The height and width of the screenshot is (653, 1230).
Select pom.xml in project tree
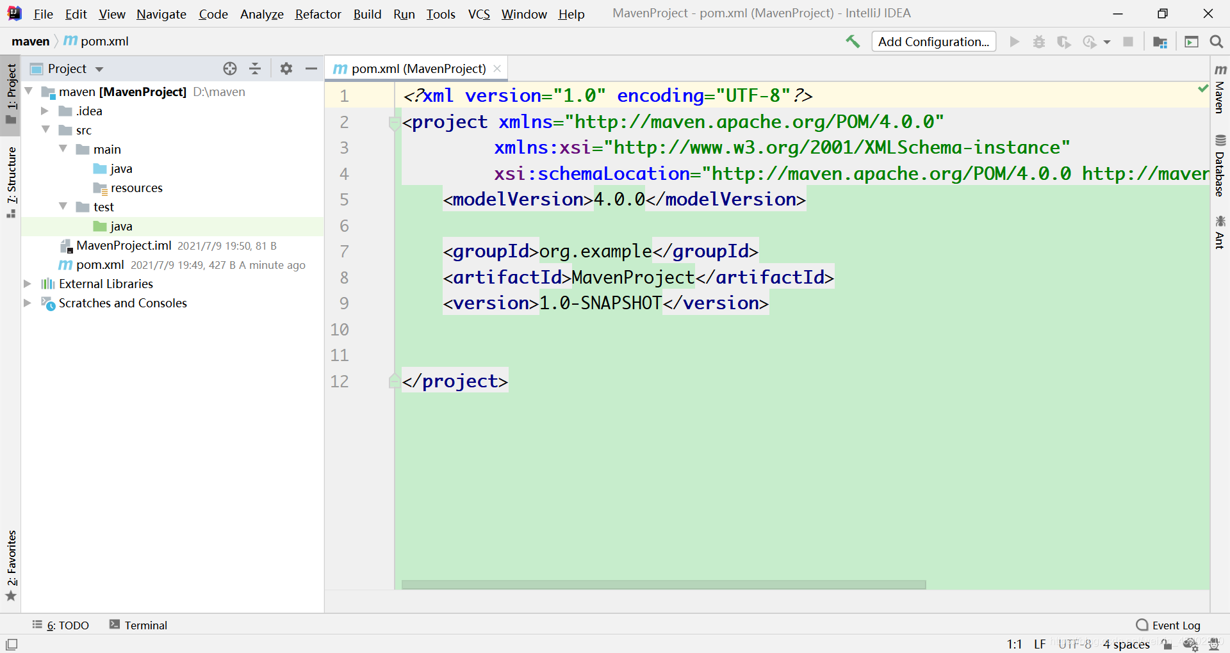[100, 264]
